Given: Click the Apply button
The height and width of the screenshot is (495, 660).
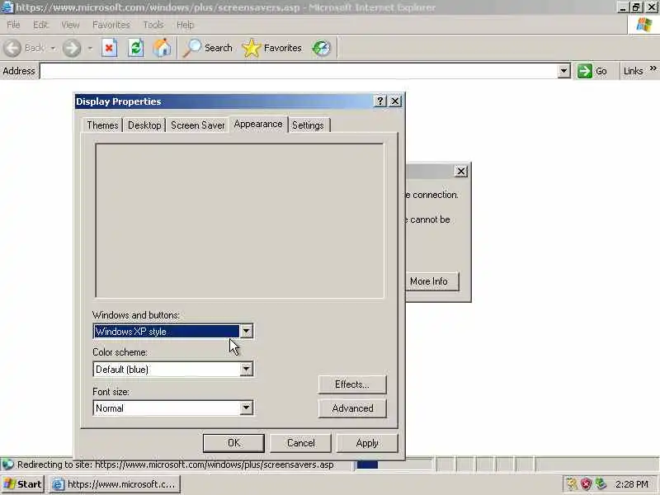Looking at the screenshot, I should [x=367, y=443].
